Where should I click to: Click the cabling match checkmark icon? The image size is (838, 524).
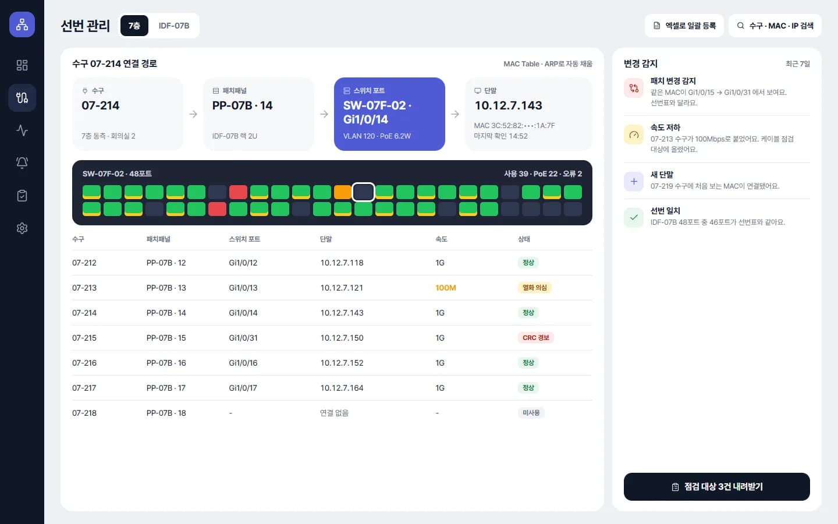[x=634, y=218]
